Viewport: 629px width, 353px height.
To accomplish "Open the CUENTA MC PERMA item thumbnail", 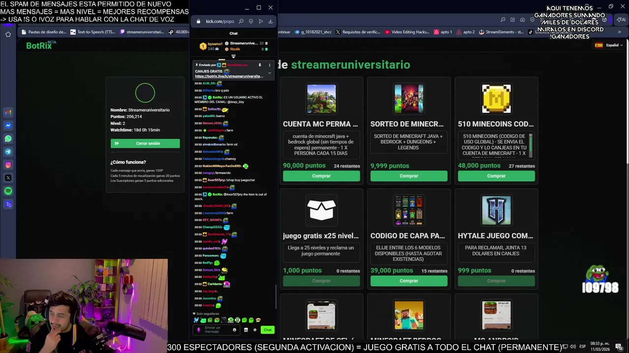I will (321, 99).
